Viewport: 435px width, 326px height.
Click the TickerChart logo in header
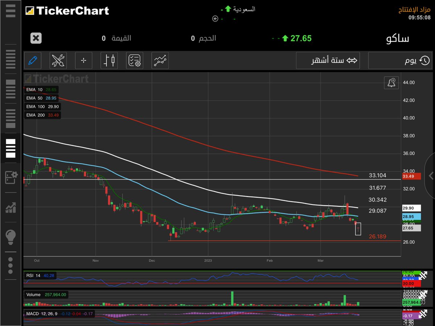[x=67, y=11]
